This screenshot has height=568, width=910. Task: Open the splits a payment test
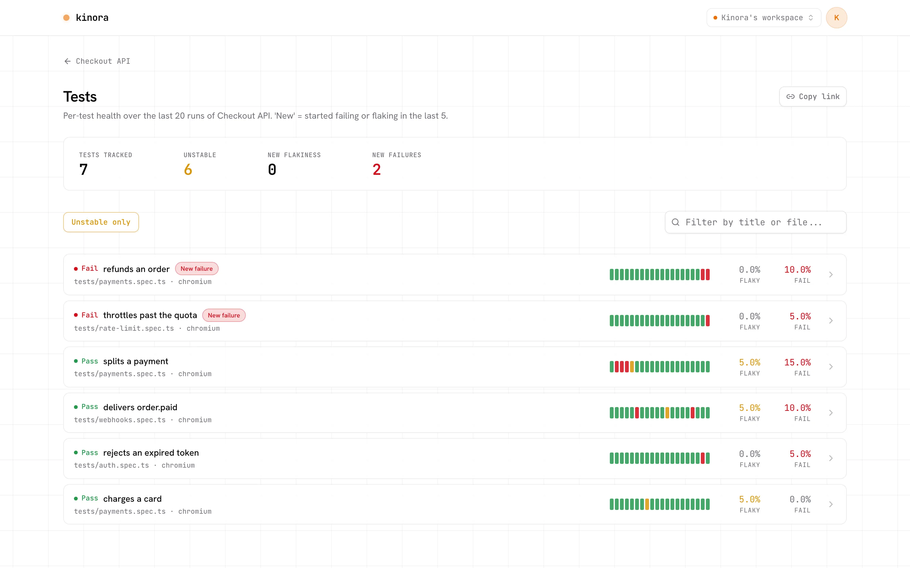pyautogui.click(x=455, y=367)
